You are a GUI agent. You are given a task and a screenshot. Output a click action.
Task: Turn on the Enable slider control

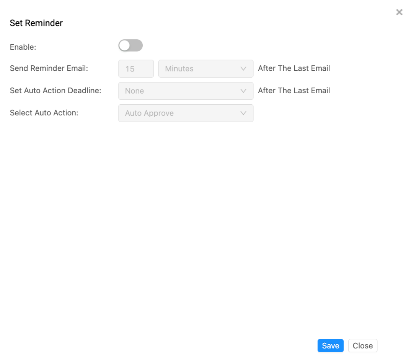pyautogui.click(x=130, y=45)
